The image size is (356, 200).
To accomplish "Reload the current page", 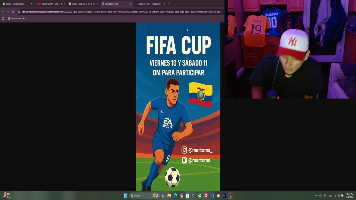I will pyautogui.click(x=13, y=12).
